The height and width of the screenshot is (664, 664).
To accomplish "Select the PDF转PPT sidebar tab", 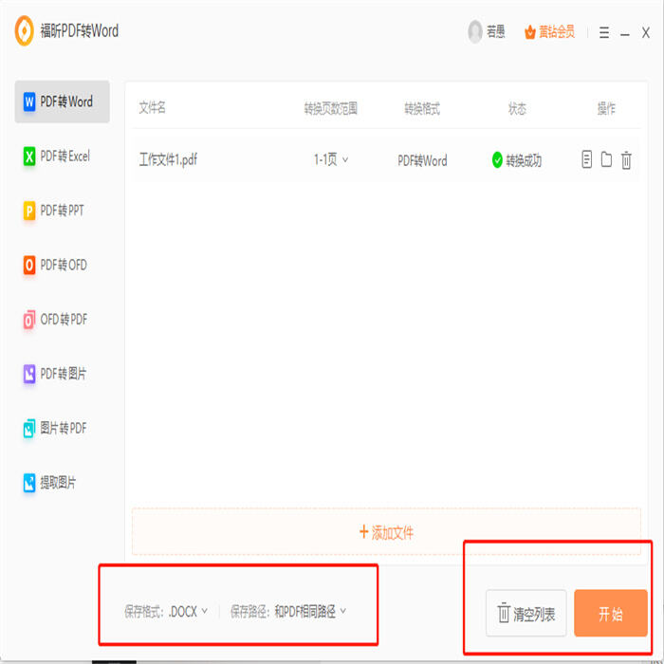I will (x=63, y=211).
